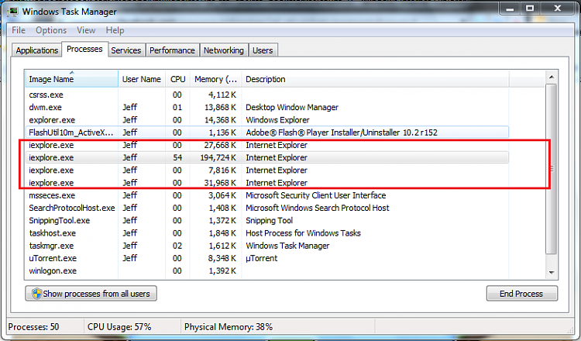The height and width of the screenshot is (341, 581).
Task: Open the File menu
Action: [x=19, y=30]
